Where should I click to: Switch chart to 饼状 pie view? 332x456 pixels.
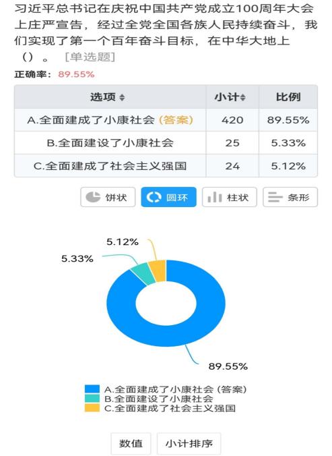coord(108,197)
